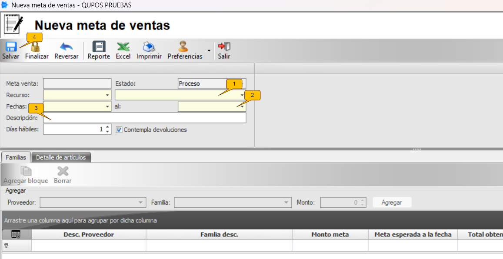Screen dimensions: 503x259
Task: Click the filter funnel icon in the grid
Action: (x=7, y=245)
